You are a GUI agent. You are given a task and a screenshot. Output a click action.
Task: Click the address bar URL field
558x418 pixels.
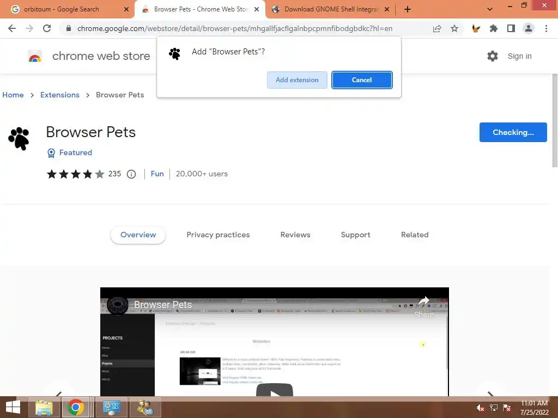pos(235,28)
